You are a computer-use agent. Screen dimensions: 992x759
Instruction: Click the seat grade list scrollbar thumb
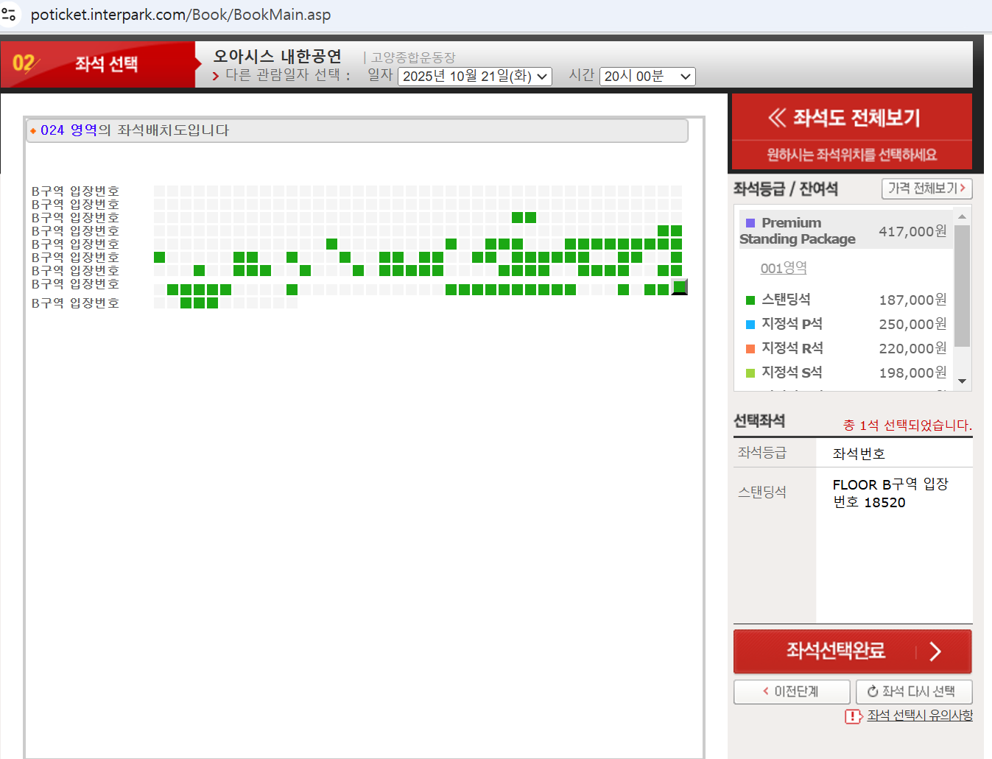click(962, 286)
